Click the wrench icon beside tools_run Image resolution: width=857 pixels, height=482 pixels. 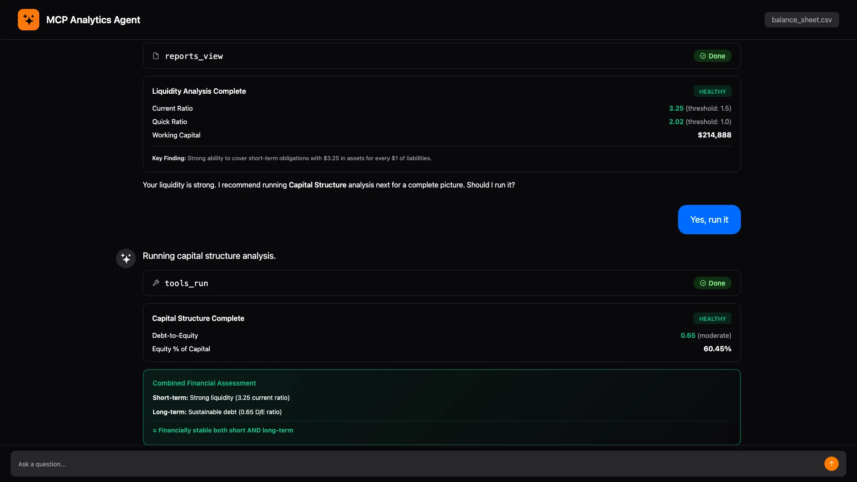pos(156,283)
